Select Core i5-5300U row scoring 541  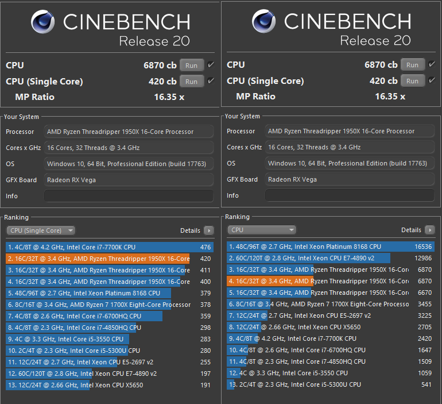tap(331, 384)
